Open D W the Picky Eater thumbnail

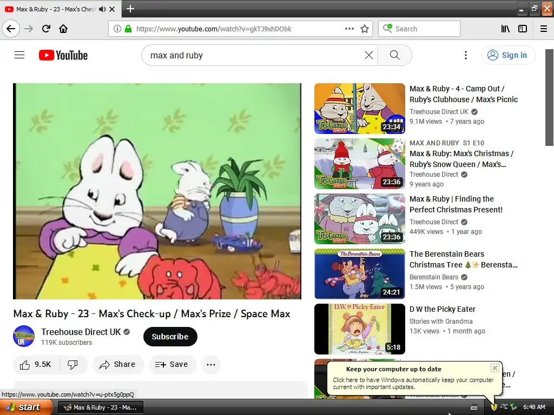click(x=360, y=329)
